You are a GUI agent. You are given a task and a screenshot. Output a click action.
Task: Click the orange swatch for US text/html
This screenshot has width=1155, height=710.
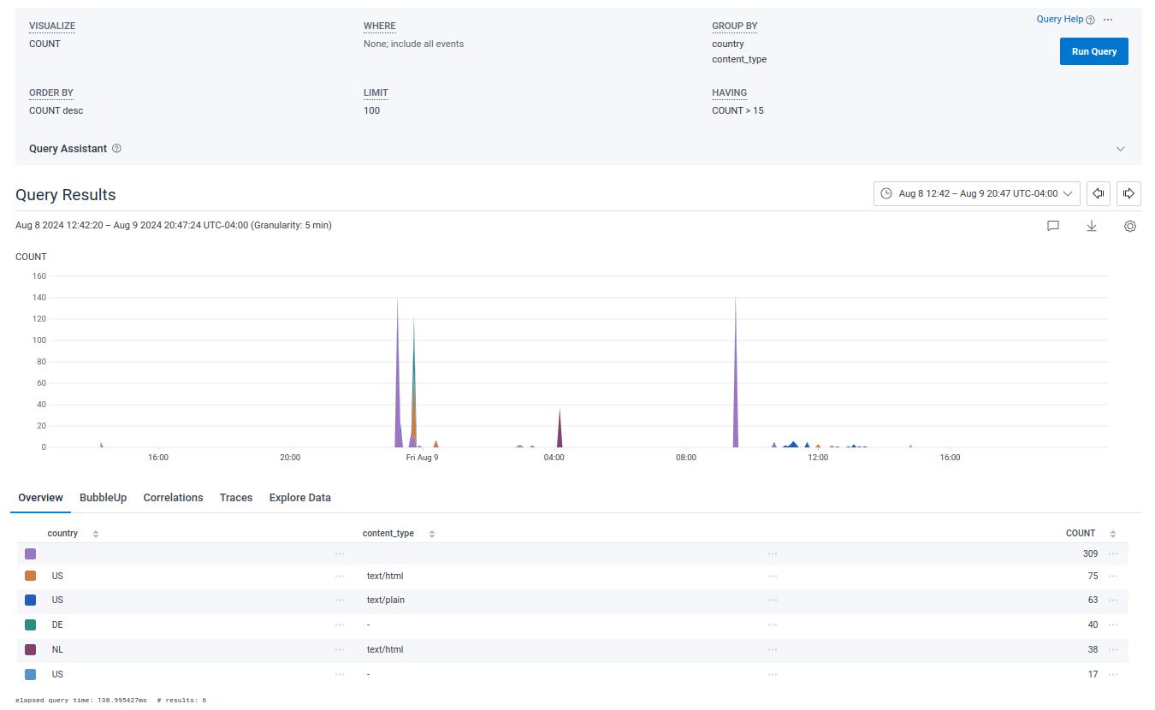[31, 577]
